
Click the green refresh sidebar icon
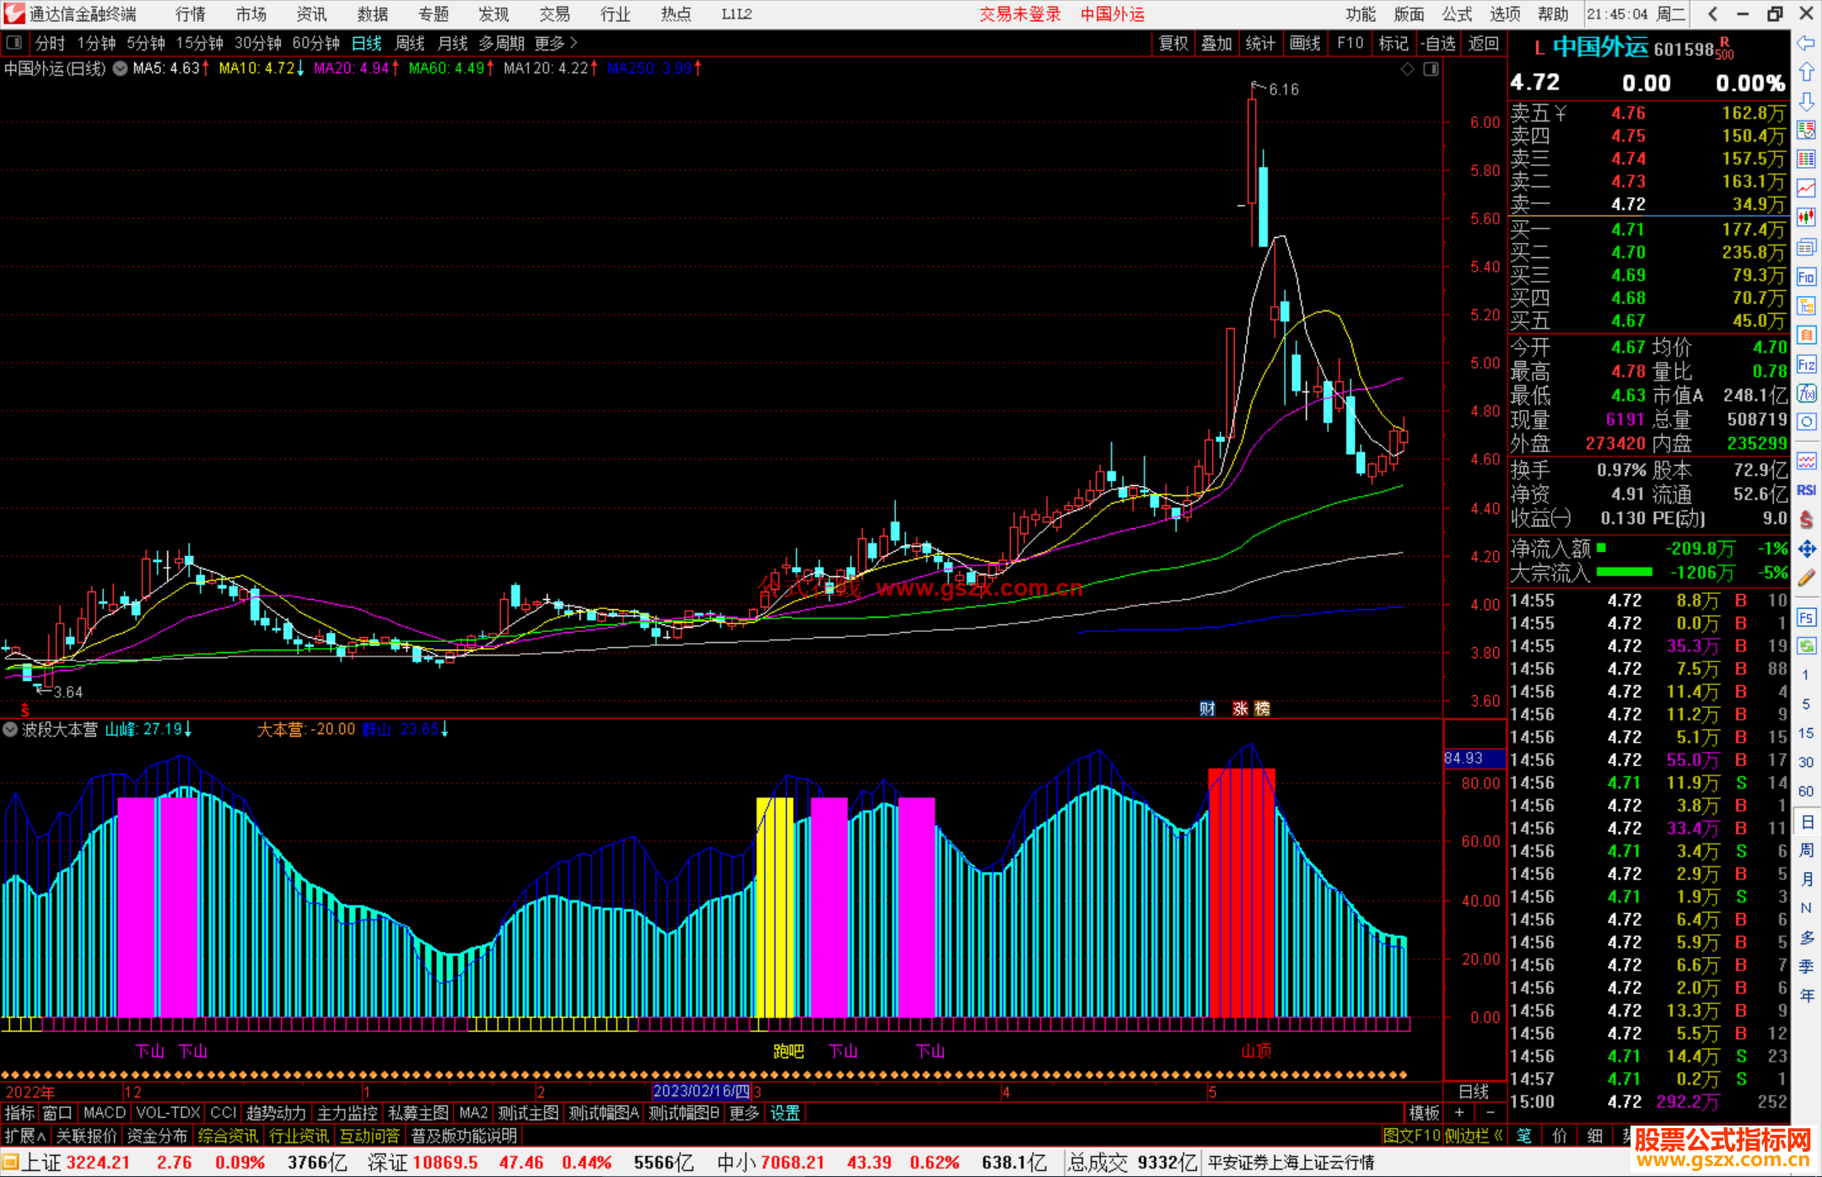click(1806, 646)
